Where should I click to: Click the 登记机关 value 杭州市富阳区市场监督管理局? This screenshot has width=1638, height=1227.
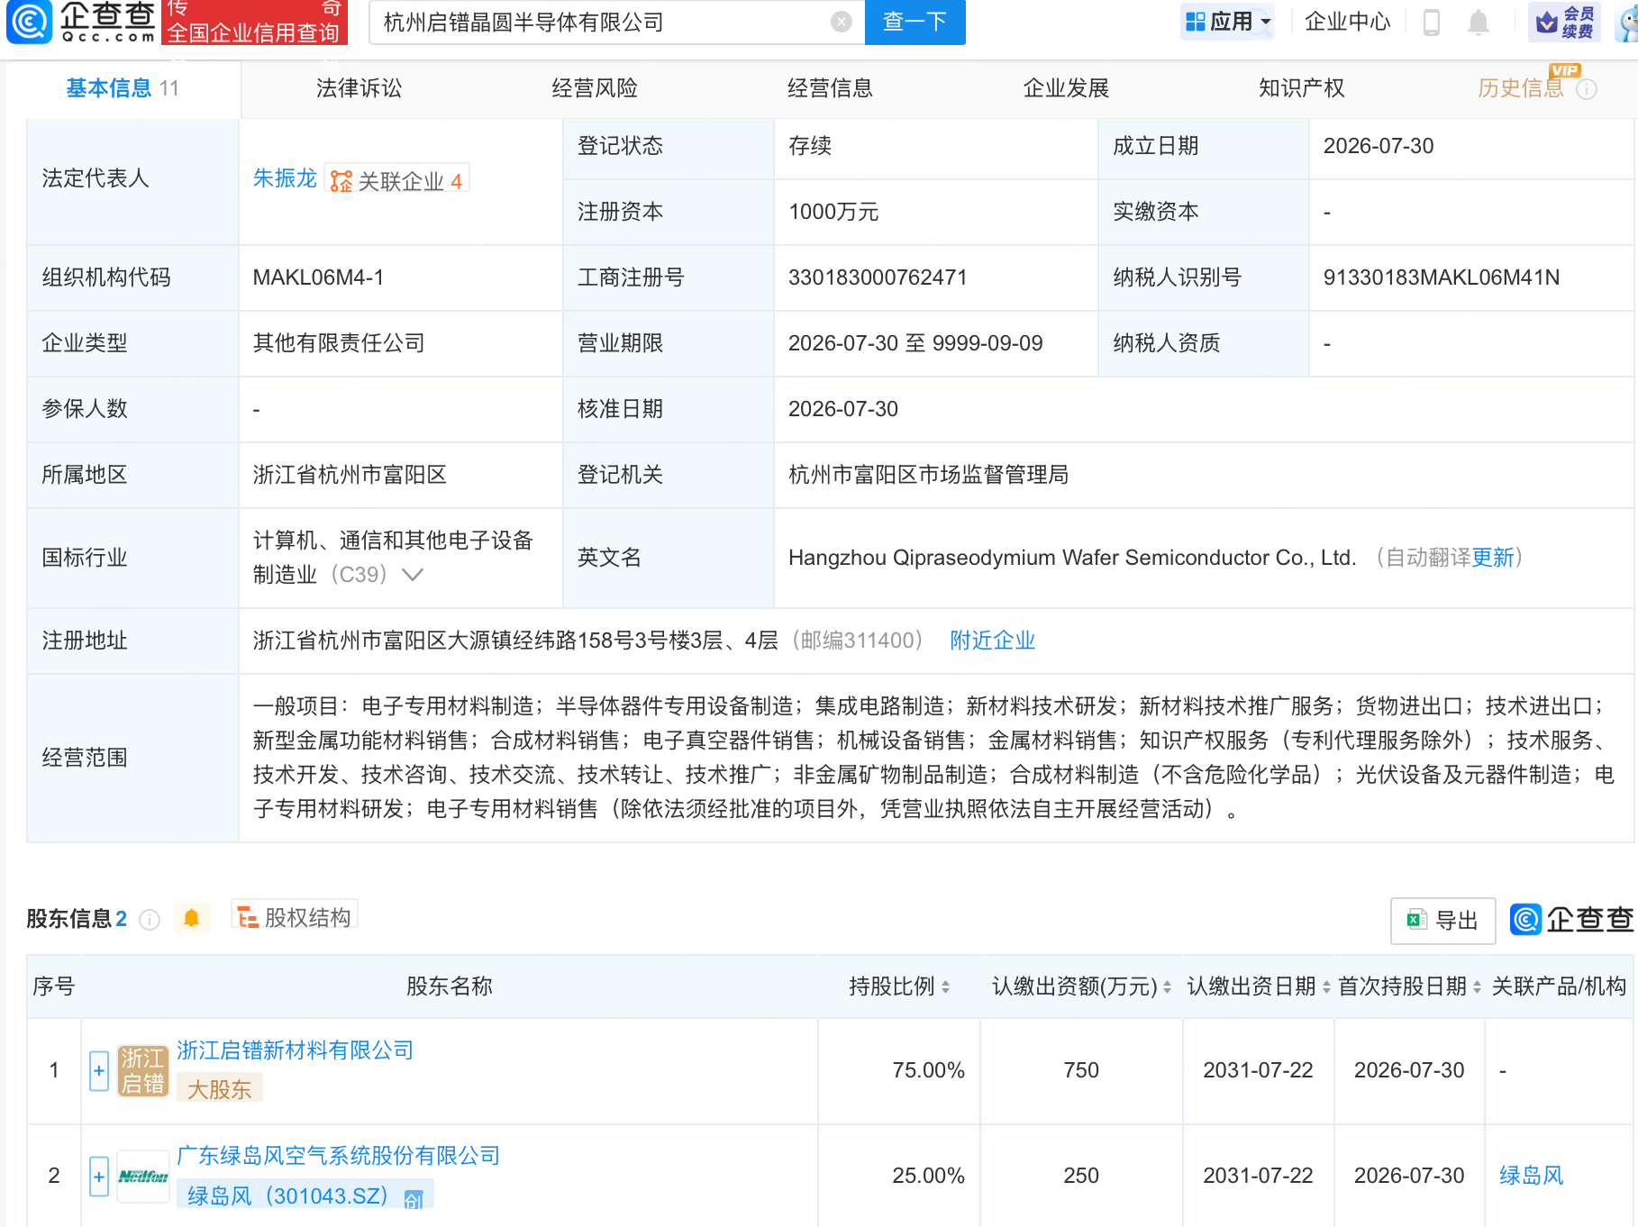[x=928, y=475]
